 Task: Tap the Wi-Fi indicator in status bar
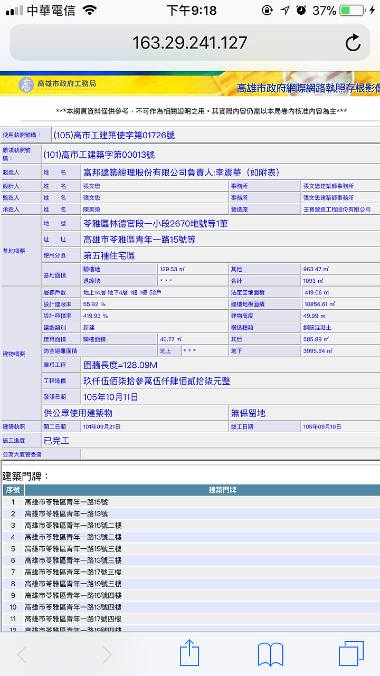[90, 11]
